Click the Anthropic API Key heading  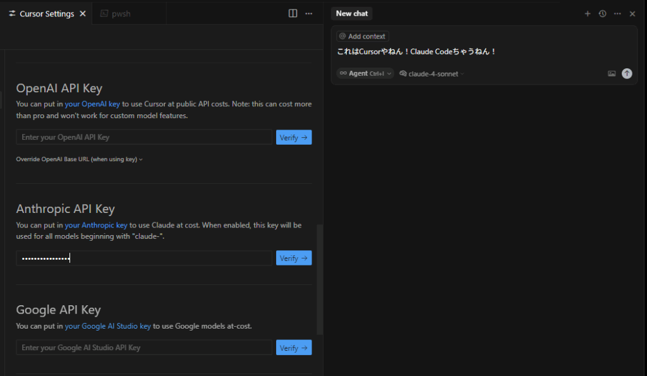[x=65, y=209]
